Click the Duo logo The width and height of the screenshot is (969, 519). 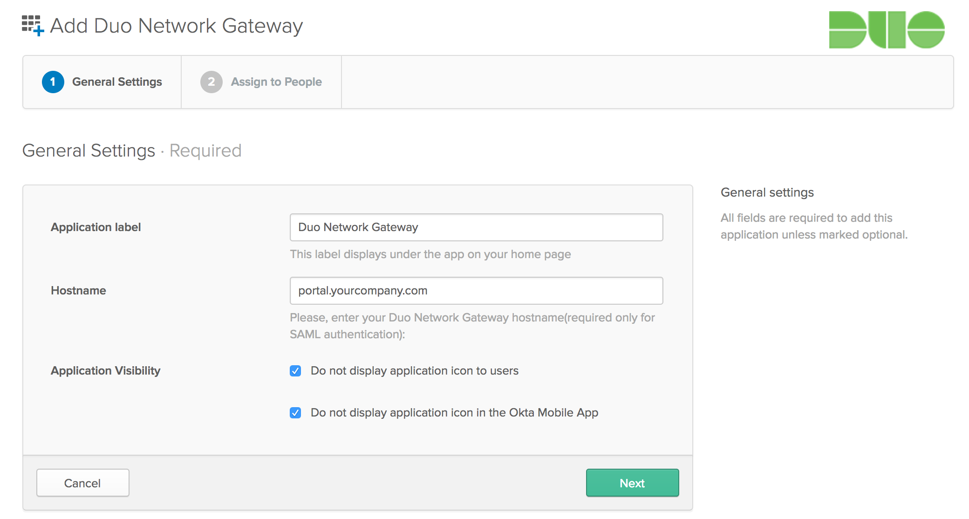point(887,29)
